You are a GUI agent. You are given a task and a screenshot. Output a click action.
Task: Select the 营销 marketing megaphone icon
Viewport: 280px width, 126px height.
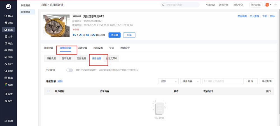point(6,50)
